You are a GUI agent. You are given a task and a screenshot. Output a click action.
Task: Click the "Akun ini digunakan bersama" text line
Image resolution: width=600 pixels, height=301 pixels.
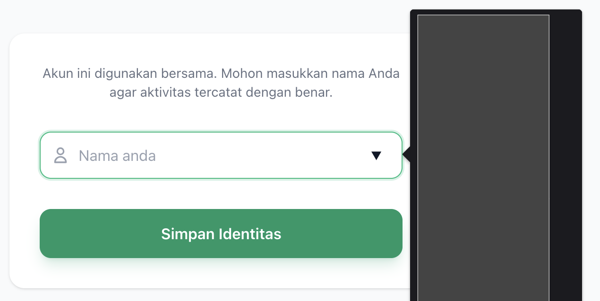pos(221,74)
